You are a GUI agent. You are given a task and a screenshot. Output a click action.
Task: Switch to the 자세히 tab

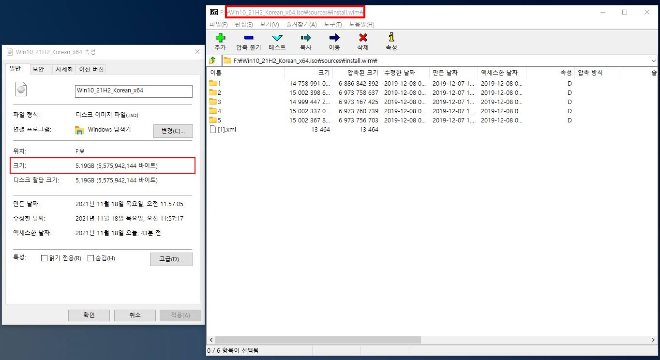pyautogui.click(x=63, y=69)
